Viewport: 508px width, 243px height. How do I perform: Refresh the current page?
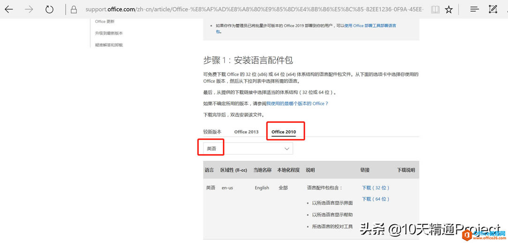(49, 9)
